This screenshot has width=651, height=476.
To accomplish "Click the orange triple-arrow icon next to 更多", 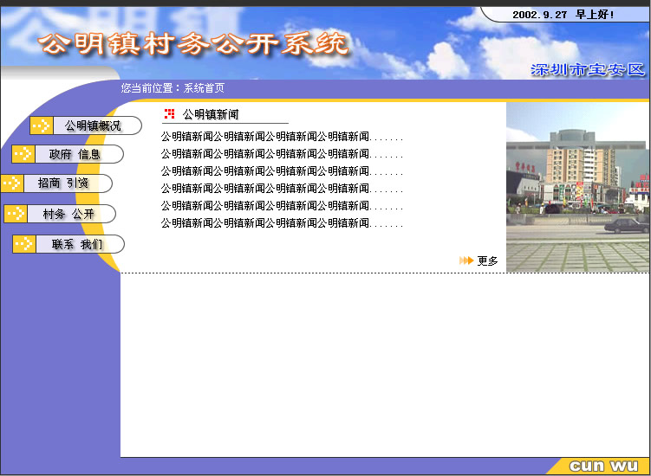I will point(466,261).
